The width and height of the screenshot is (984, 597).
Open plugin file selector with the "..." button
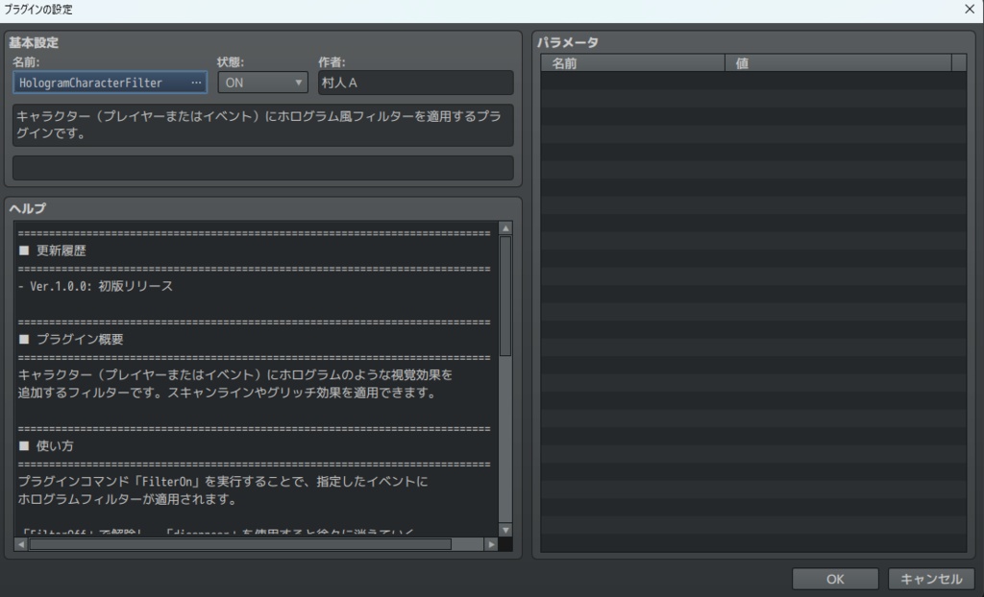(x=196, y=83)
